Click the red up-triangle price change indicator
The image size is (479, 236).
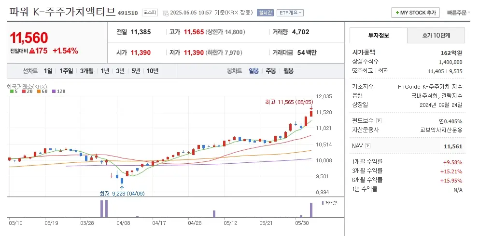(x=31, y=51)
